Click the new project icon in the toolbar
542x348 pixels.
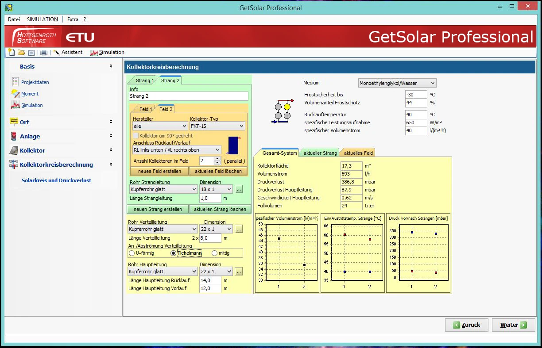click(12, 53)
